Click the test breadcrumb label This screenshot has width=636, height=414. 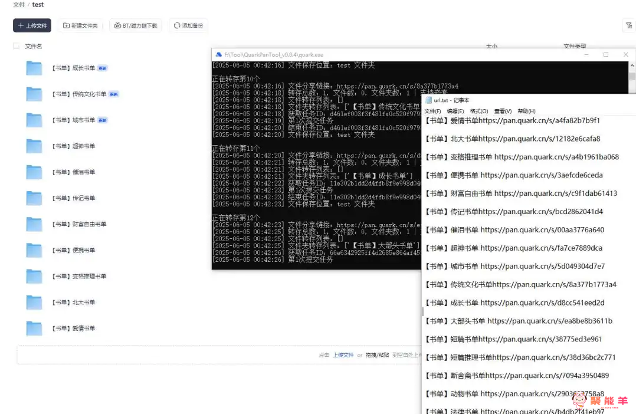pos(38,5)
